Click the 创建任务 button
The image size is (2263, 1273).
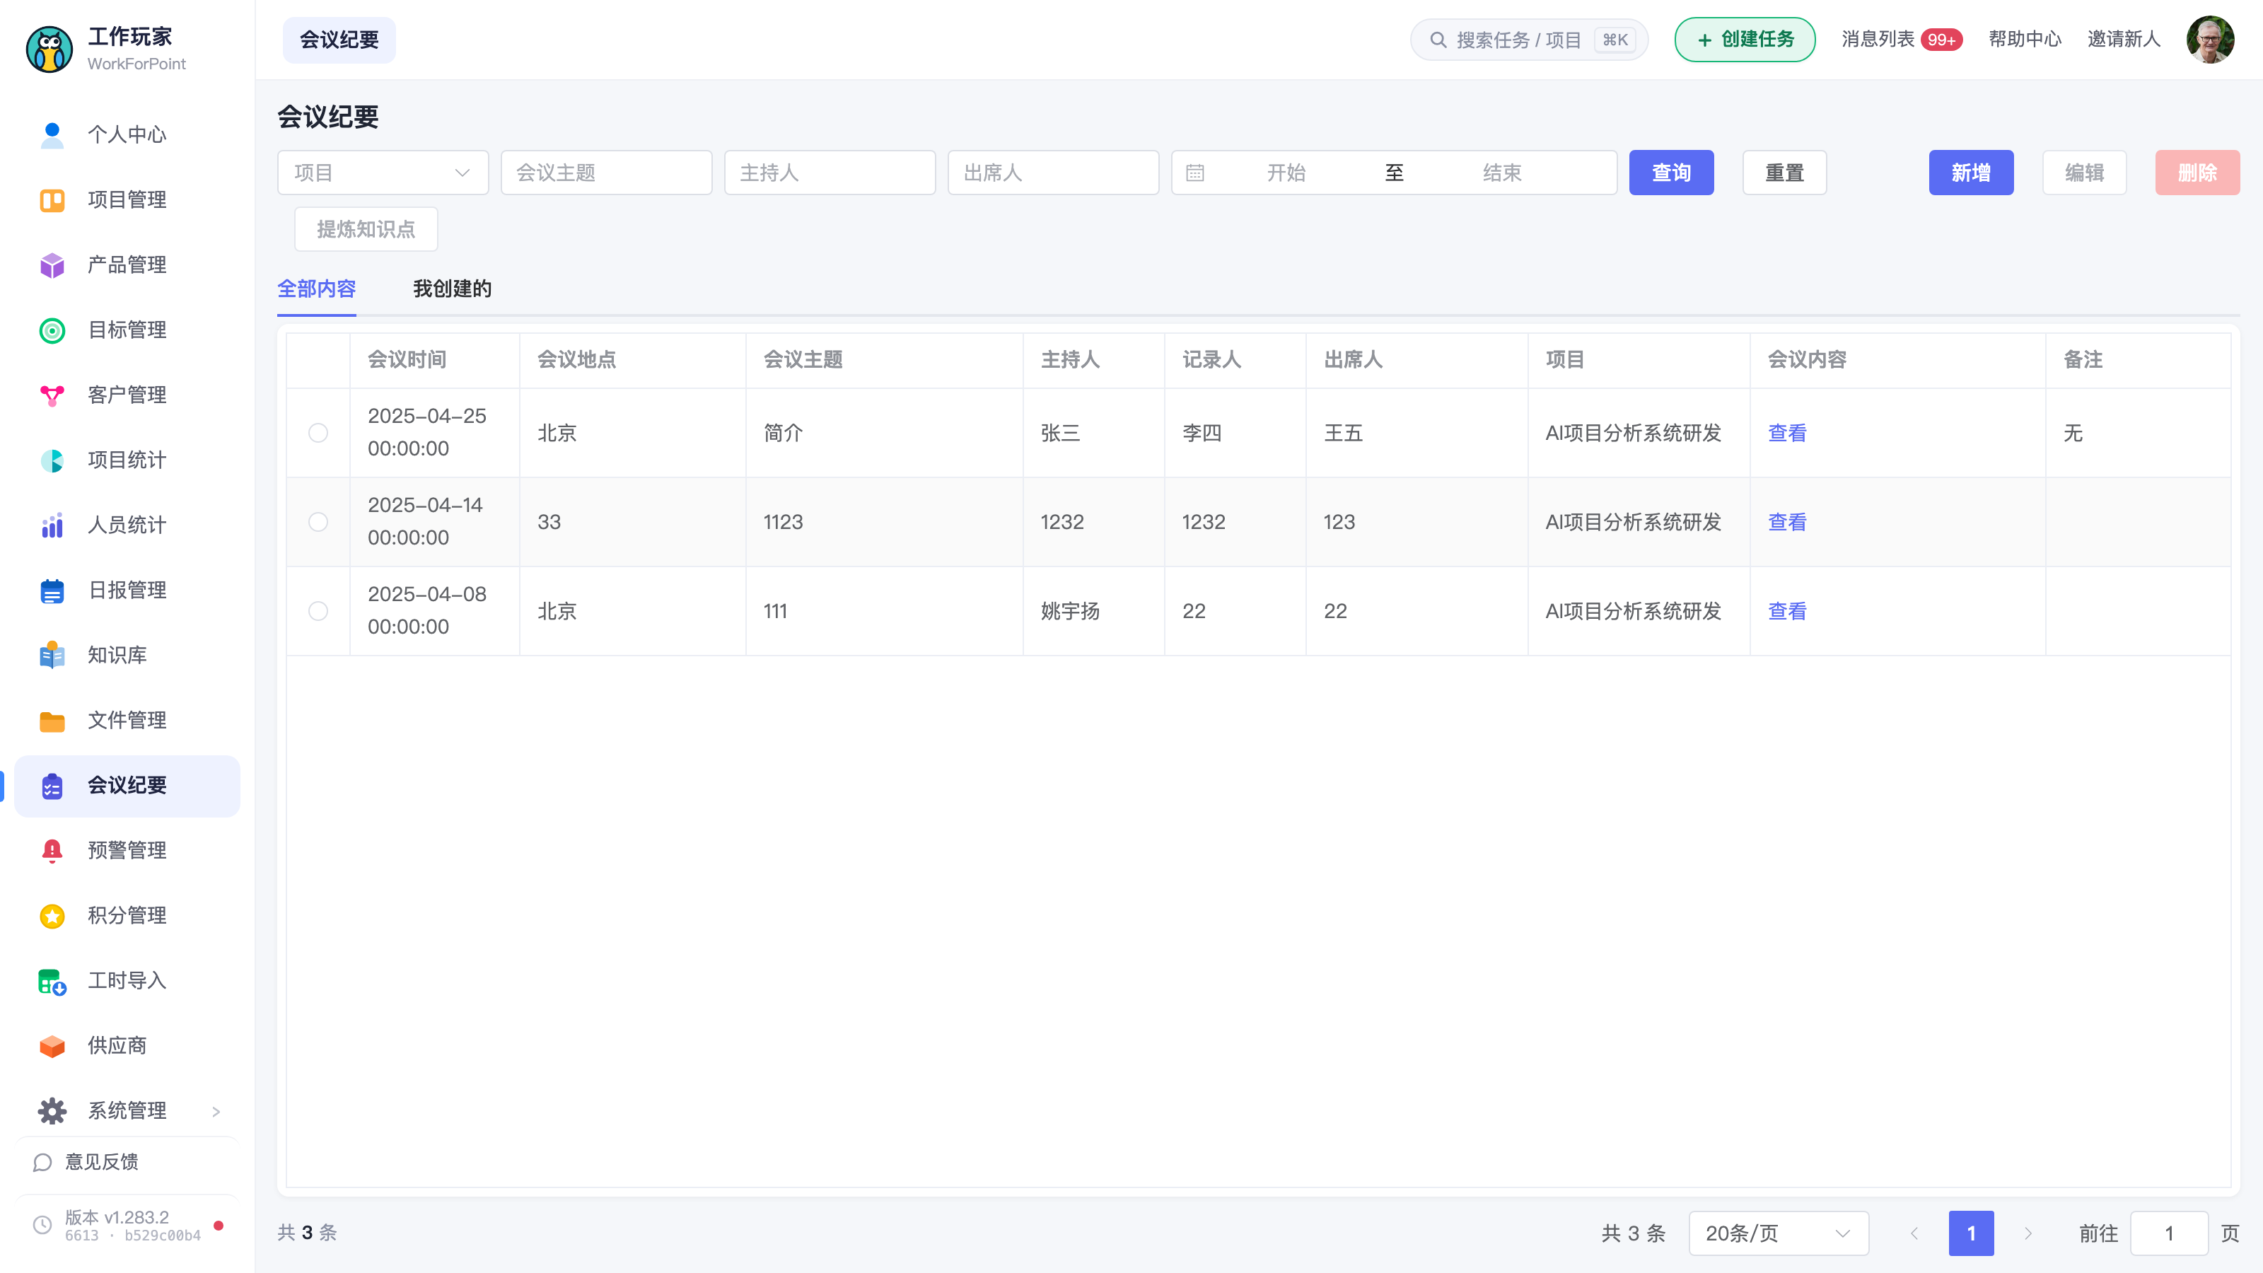point(1745,40)
